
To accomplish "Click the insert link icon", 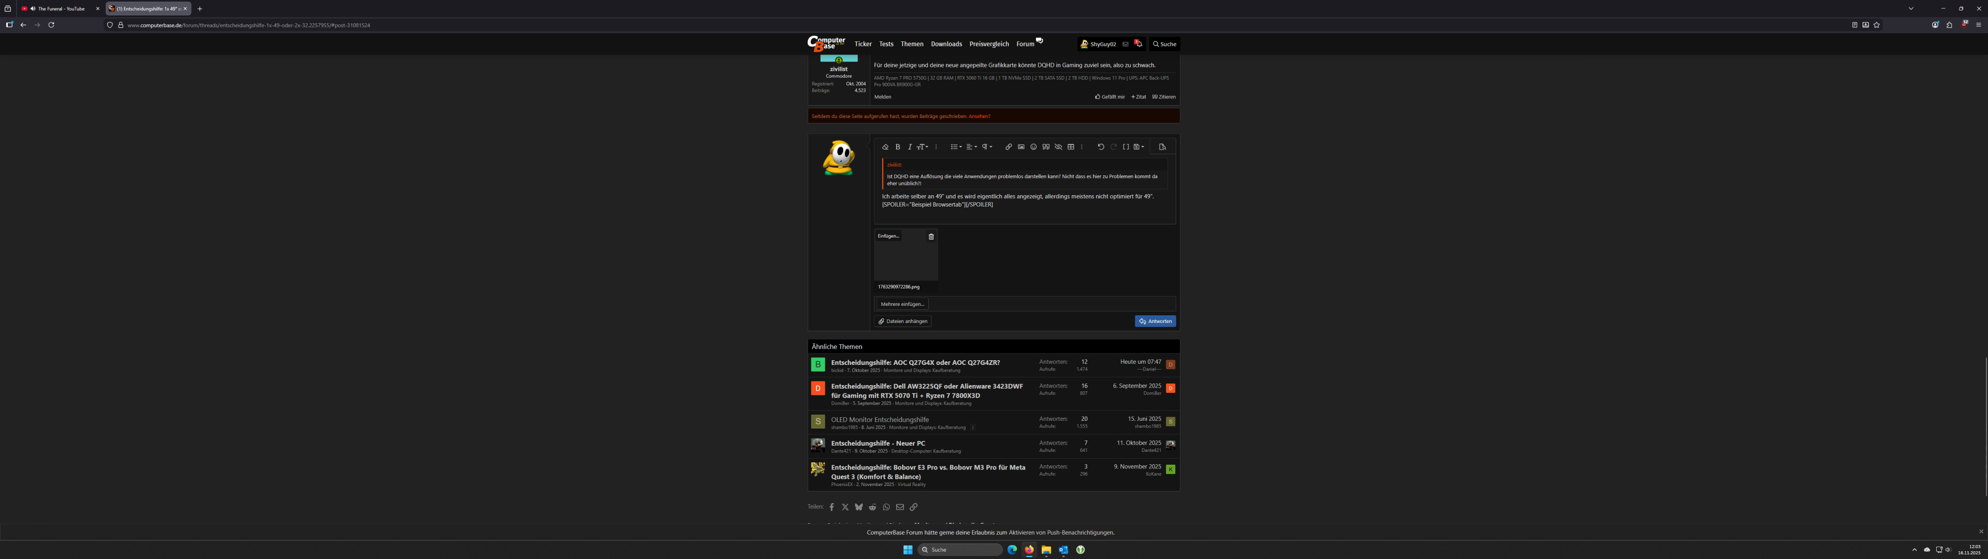I will [x=1008, y=146].
